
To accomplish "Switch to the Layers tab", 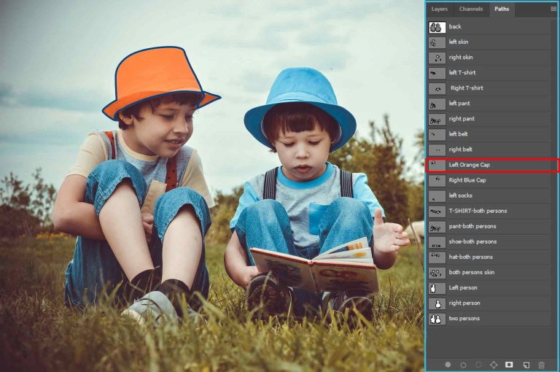I will pyautogui.click(x=439, y=9).
